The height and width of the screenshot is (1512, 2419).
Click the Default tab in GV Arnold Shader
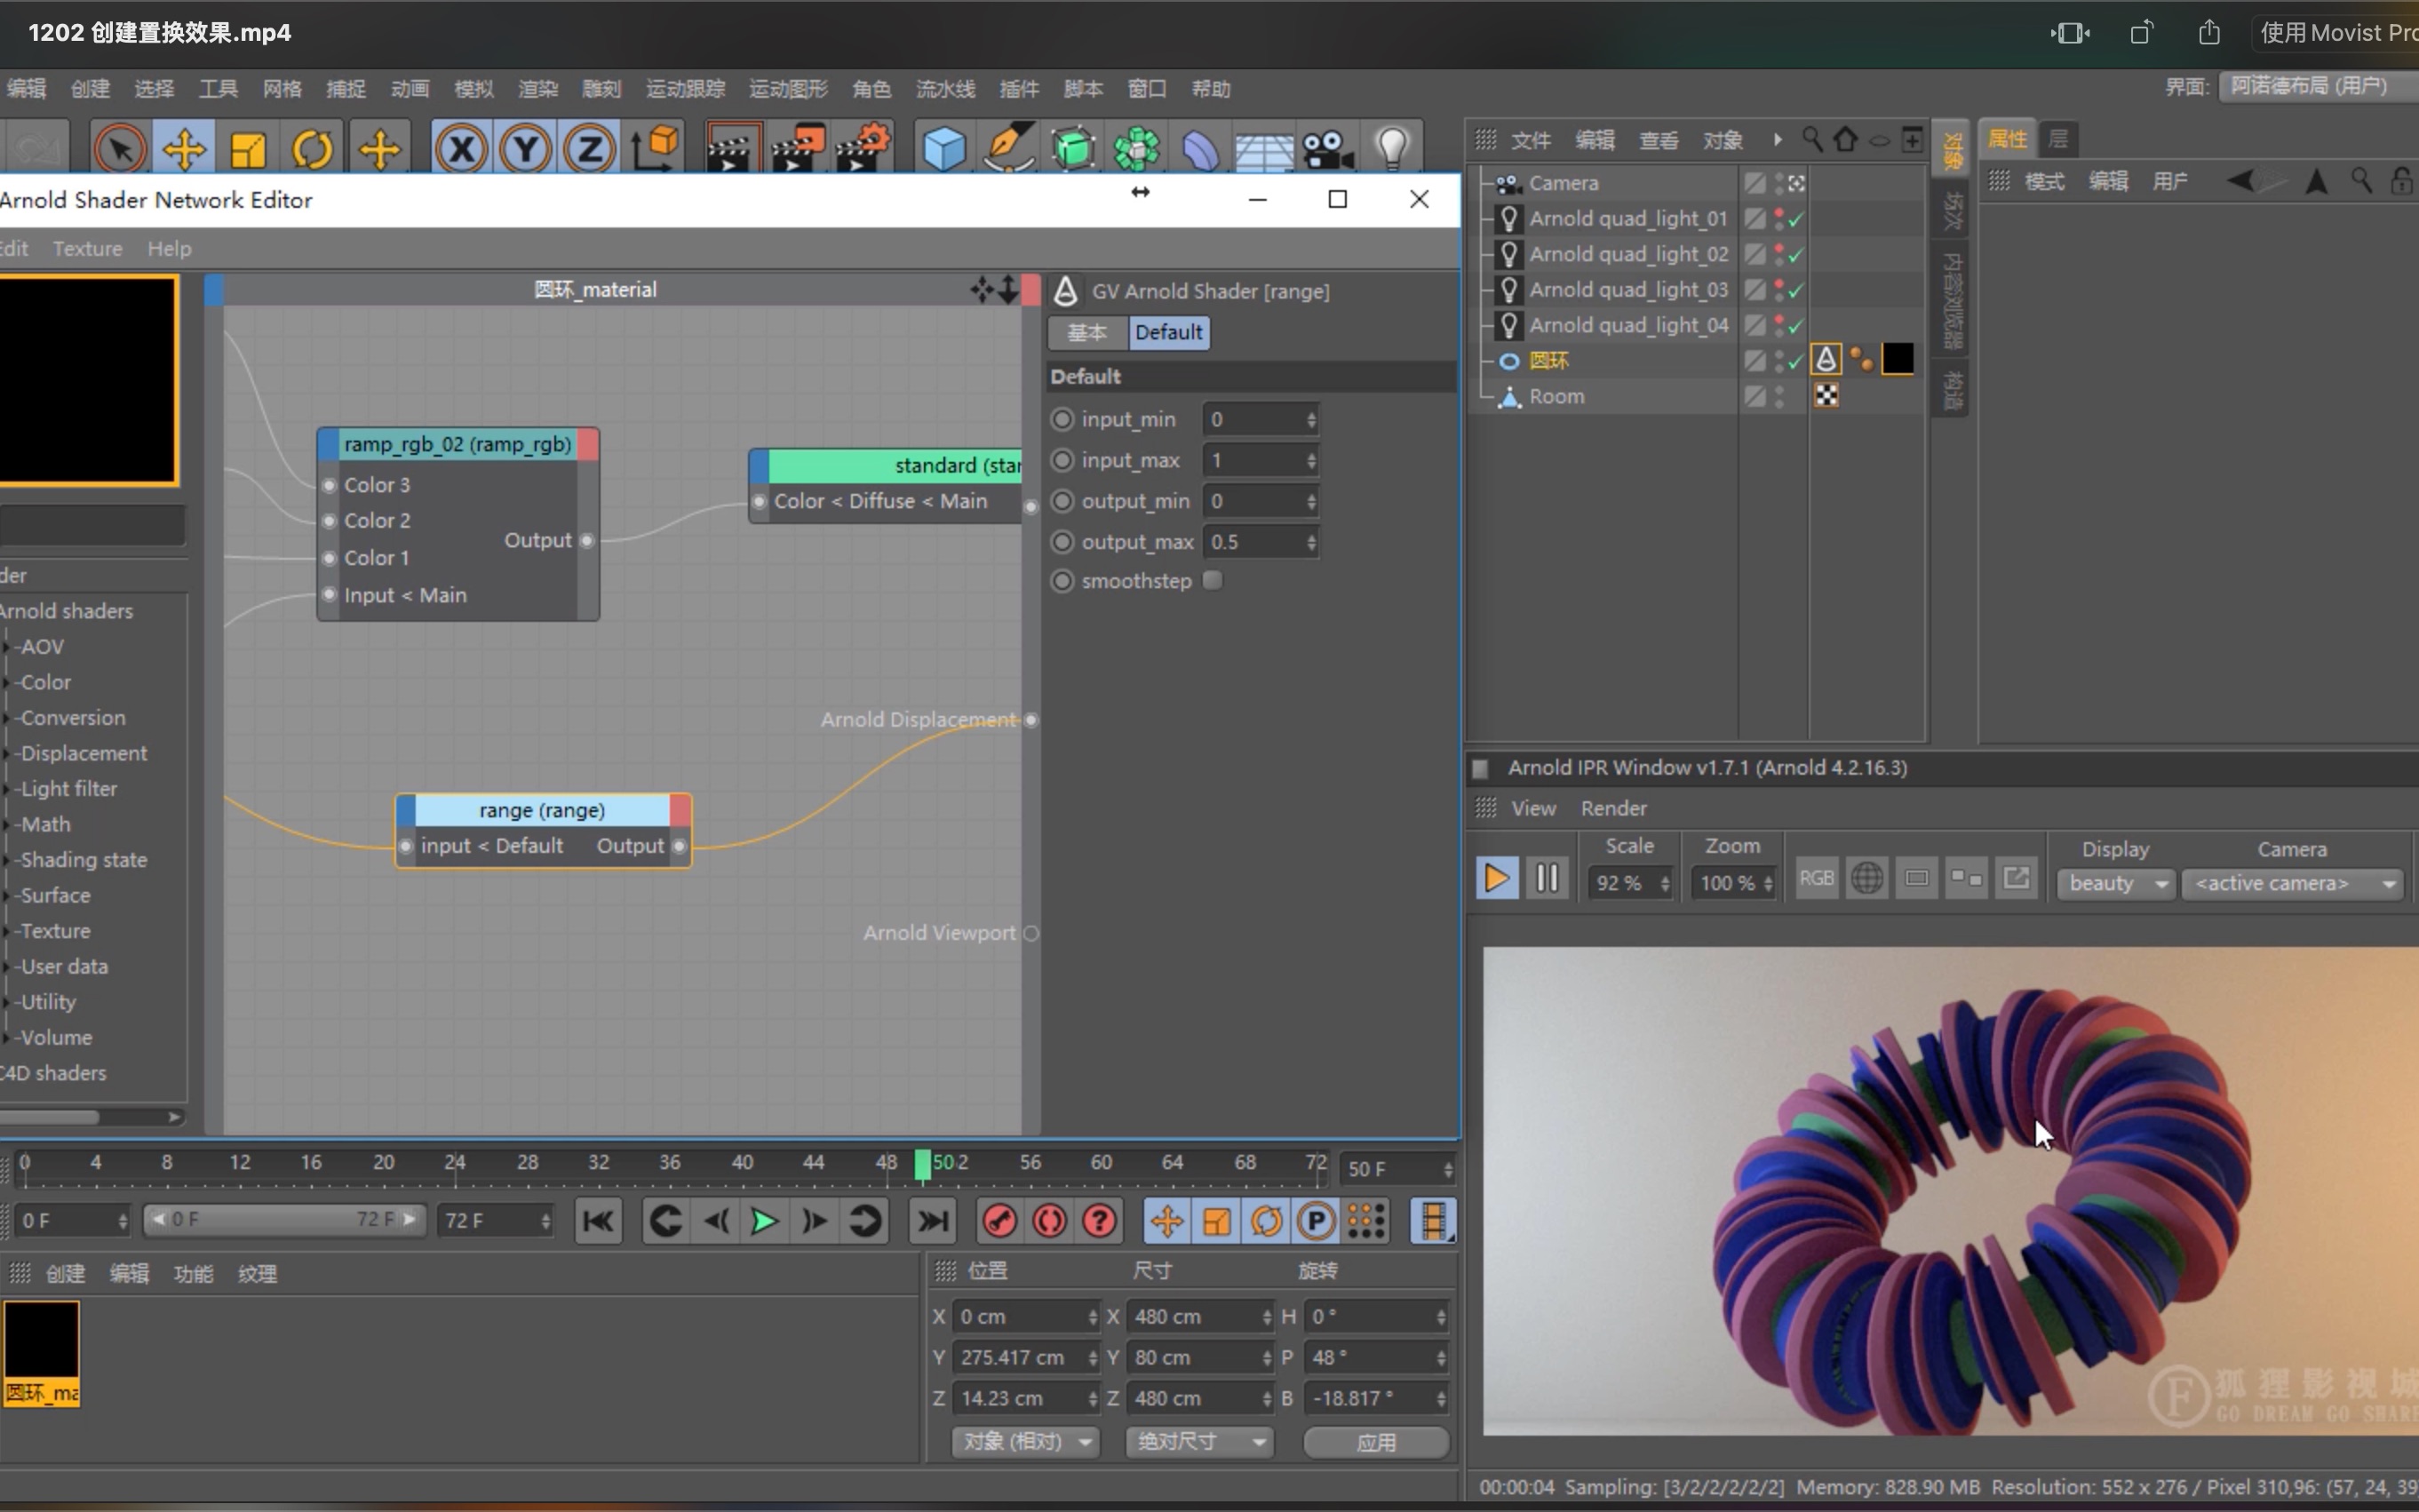1166,333
